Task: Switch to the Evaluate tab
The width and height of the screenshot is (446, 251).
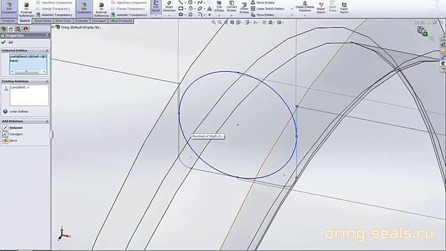Action: 82,21
